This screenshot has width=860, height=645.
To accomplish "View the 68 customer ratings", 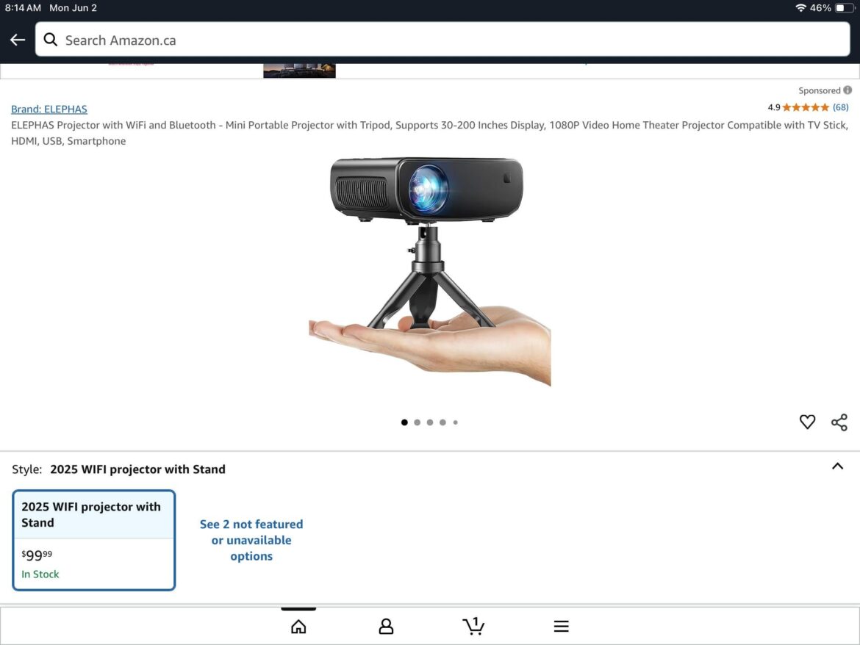I will click(x=841, y=107).
